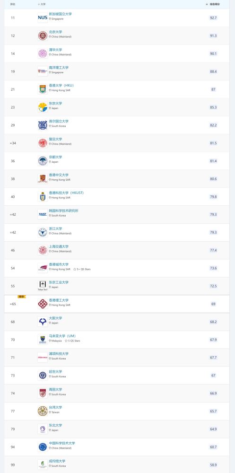Select the Hong Kong Polytechnic red emblem
The image size is (235, 473).
43,304
